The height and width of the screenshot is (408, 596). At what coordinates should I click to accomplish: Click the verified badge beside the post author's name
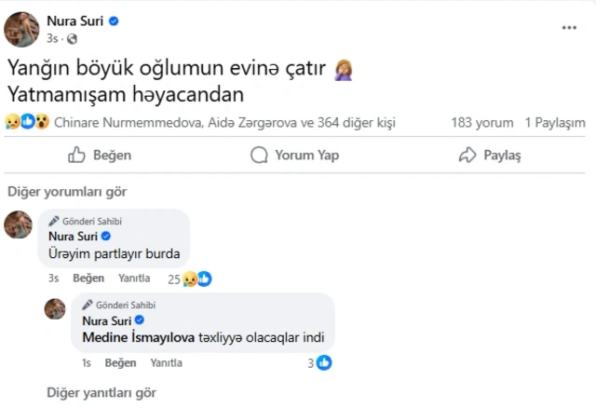[114, 20]
